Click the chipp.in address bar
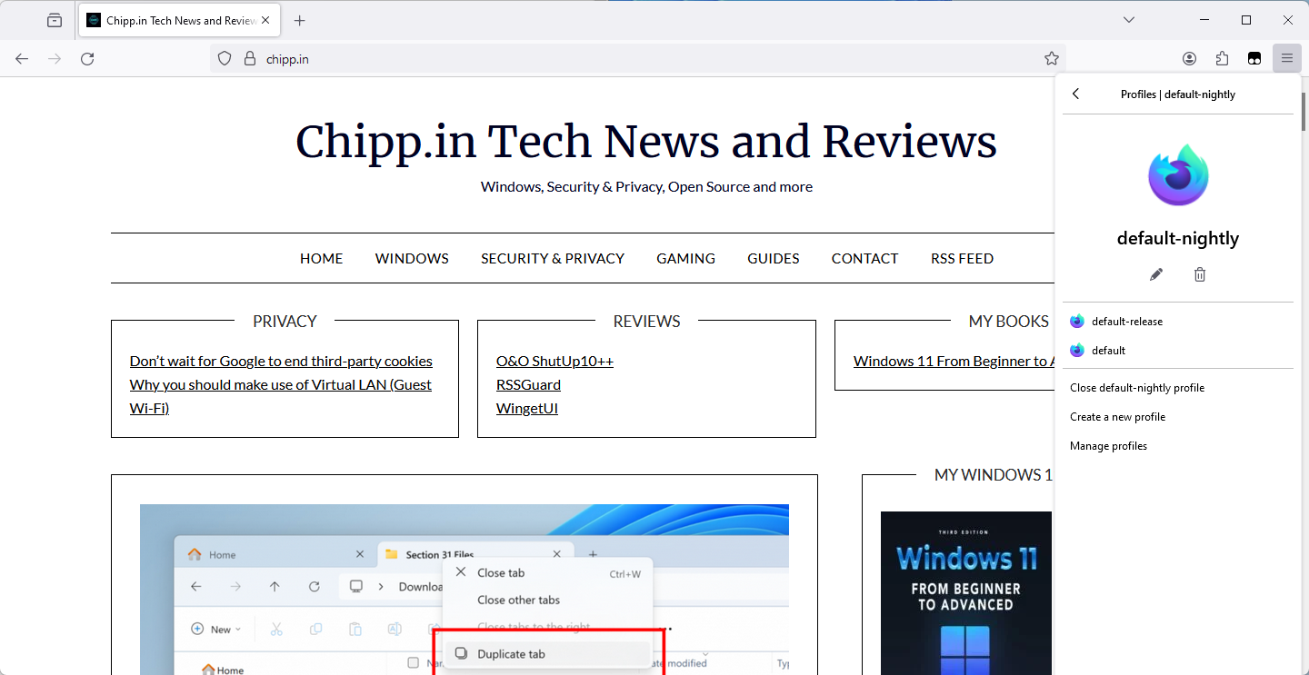The height and width of the screenshot is (675, 1309). point(636,59)
